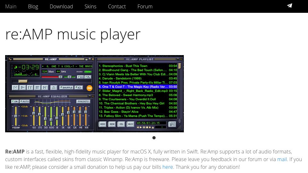Click the Pause button in re:AMP player
The width and height of the screenshot is (308, 173).
[x=30, y=87]
